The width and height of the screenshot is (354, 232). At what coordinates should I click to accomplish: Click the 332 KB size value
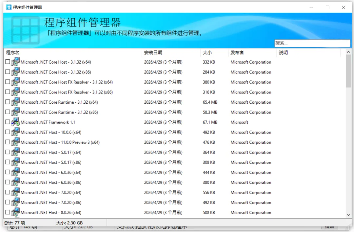click(209, 62)
